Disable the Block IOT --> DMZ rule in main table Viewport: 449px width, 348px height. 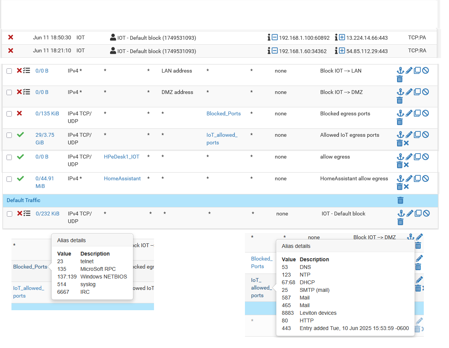pos(426,92)
